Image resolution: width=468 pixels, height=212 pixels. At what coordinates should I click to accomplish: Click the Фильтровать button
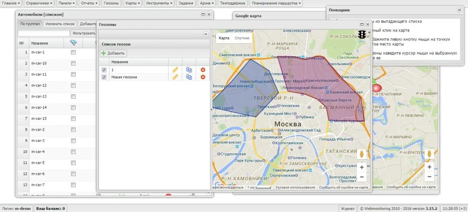tap(84, 33)
